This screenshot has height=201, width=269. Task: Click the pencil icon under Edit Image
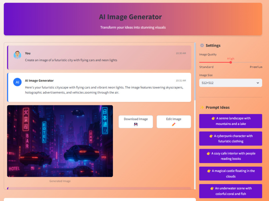[174, 124]
